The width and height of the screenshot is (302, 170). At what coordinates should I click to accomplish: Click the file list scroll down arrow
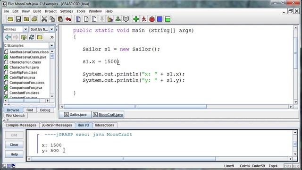[52, 96]
